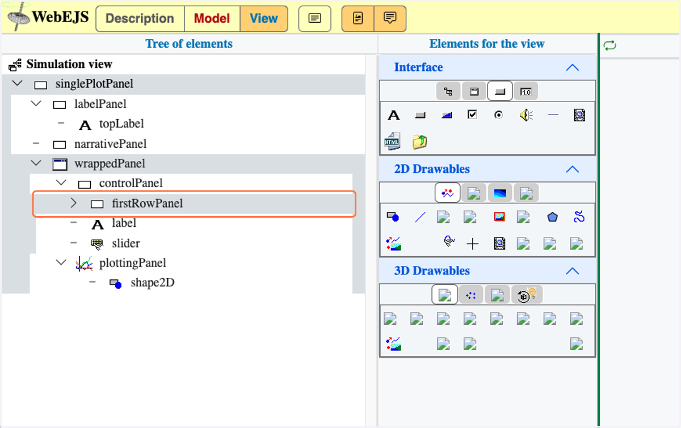Screen dimensions: 681x428
Task: Collapse the plottingPanel node
Action: (x=61, y=262)
